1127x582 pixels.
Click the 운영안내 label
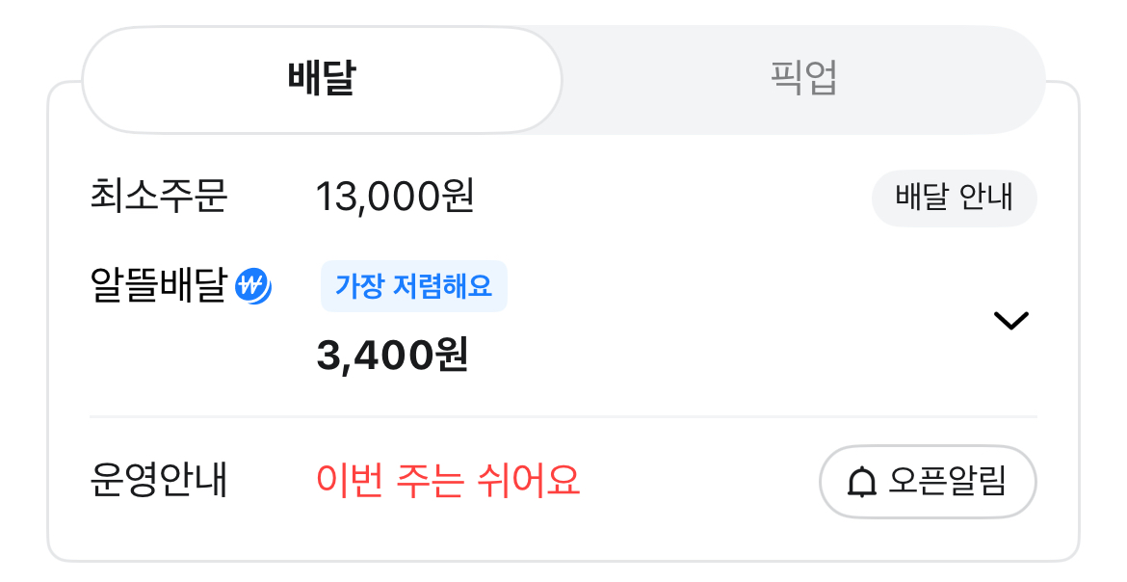point(158,480)
